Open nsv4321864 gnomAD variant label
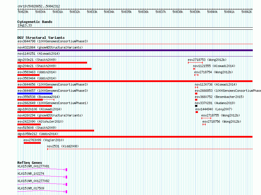Image resolution: width=261 pixels, height=195 pixels. [x=50, y=47]
